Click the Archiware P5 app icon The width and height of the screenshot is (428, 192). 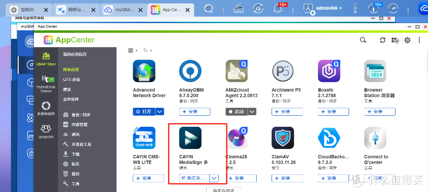pos(283,71)
